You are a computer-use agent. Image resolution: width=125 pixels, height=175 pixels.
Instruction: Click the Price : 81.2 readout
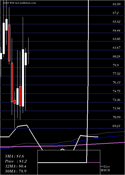16,161
